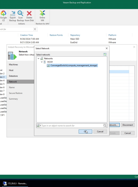Go to the Secure Restore step

pos(16,93)
